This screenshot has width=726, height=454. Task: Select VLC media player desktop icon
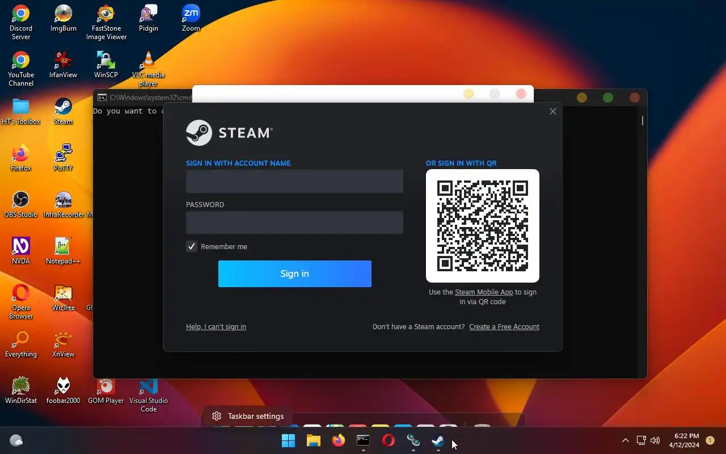coord(148,69)
